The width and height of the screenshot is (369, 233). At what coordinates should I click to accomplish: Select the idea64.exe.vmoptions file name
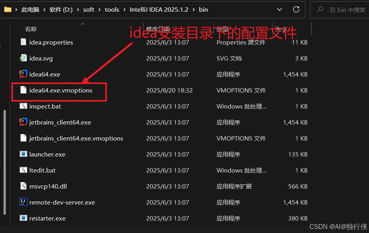pos(61,90)
